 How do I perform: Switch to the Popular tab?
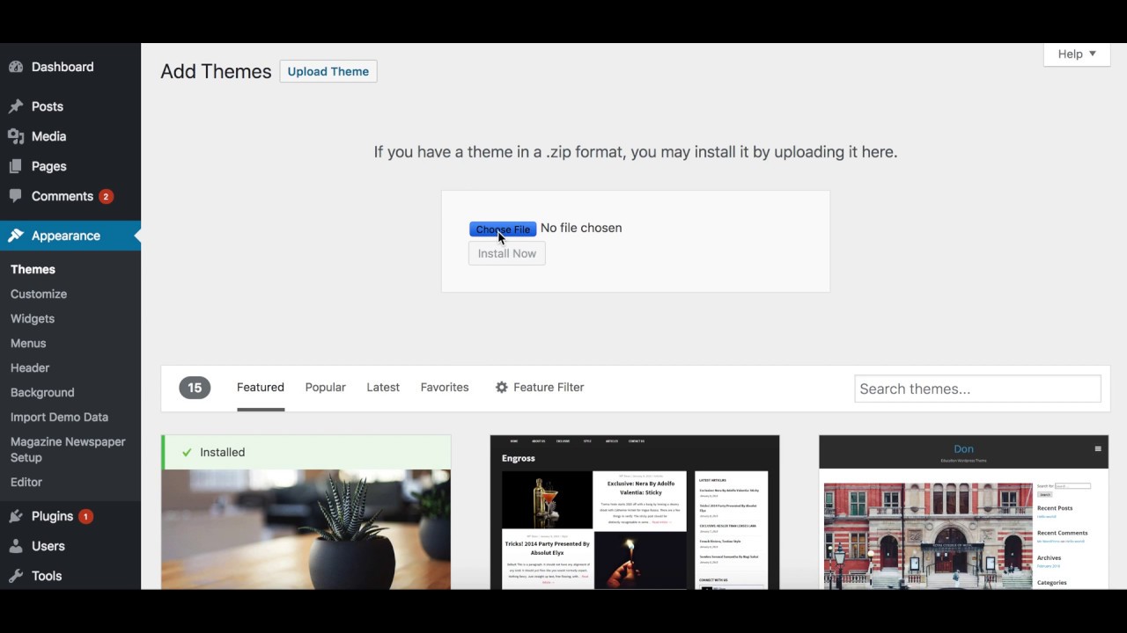coord(325,387)
